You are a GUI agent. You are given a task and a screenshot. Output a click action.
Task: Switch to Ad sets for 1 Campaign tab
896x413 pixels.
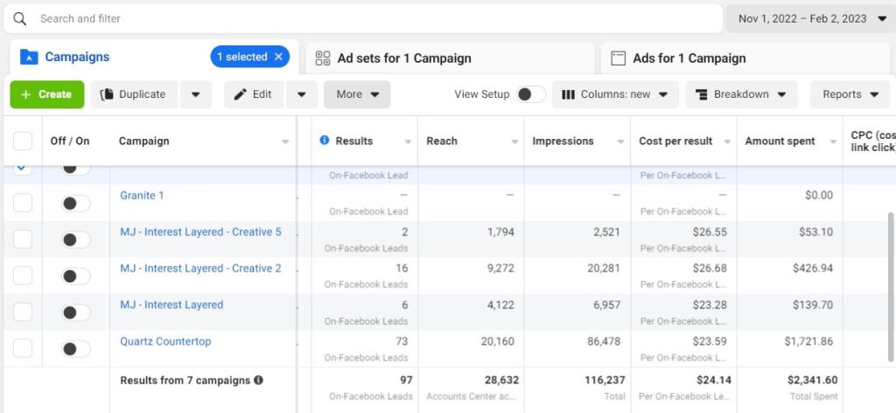[403, 59]
